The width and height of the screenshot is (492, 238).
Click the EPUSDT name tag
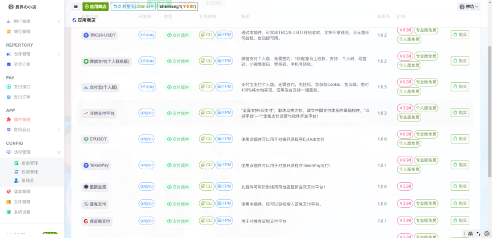click(95, 139)
